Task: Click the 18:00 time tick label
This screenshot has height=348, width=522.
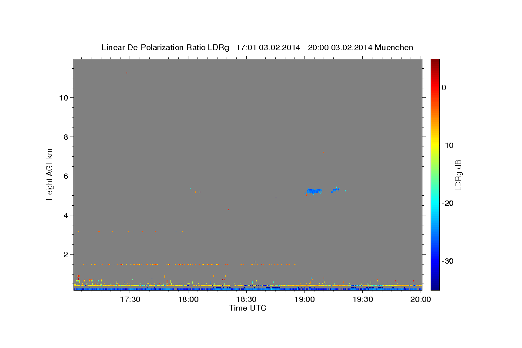Action: [x=188, y=299]
